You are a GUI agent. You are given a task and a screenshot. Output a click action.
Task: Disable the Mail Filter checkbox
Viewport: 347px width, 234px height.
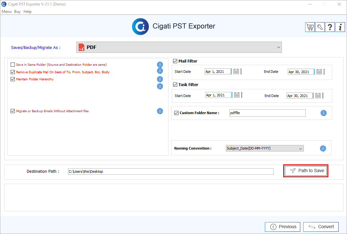point(175,61)
